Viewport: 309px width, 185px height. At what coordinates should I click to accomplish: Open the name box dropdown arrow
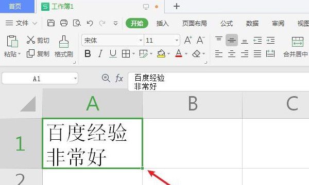tap(75, 78)
